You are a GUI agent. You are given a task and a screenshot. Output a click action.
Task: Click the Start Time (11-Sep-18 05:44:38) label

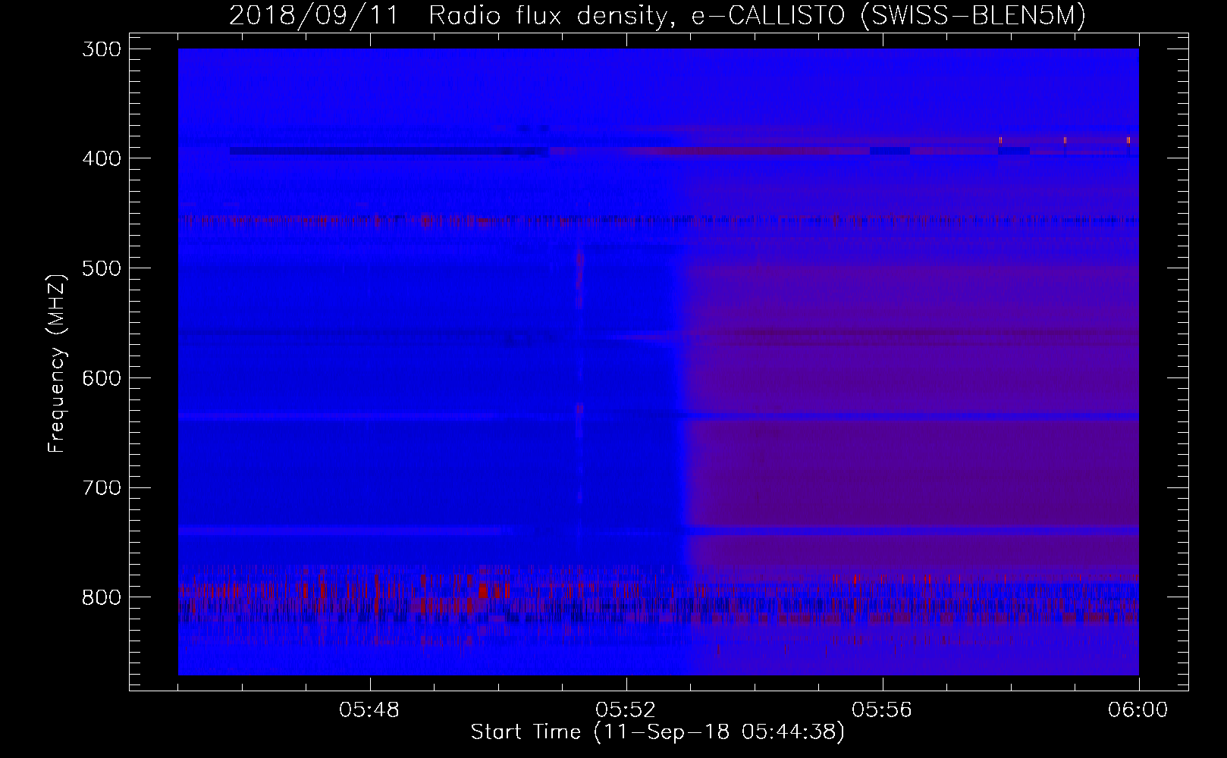[657, 732]
